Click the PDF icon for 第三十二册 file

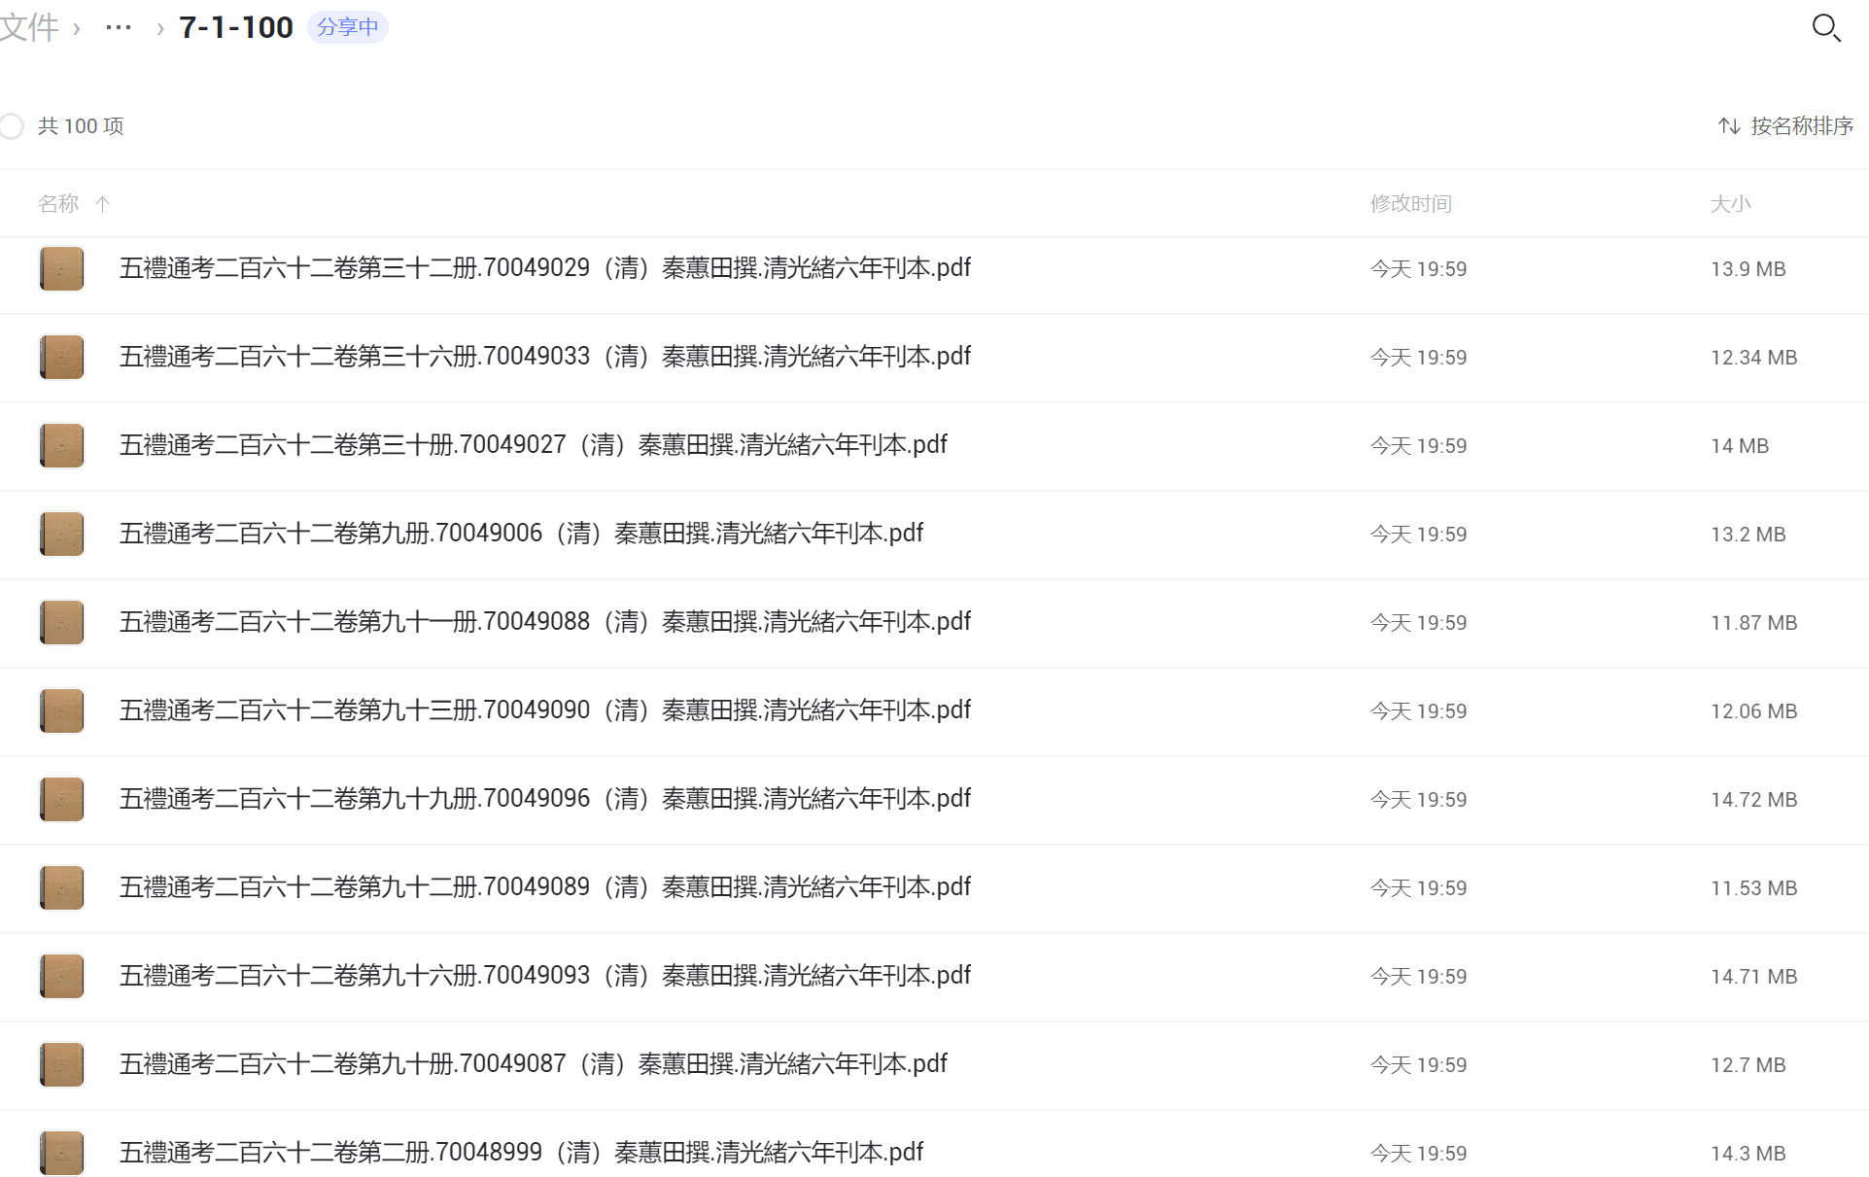click(x=61, y=269)
